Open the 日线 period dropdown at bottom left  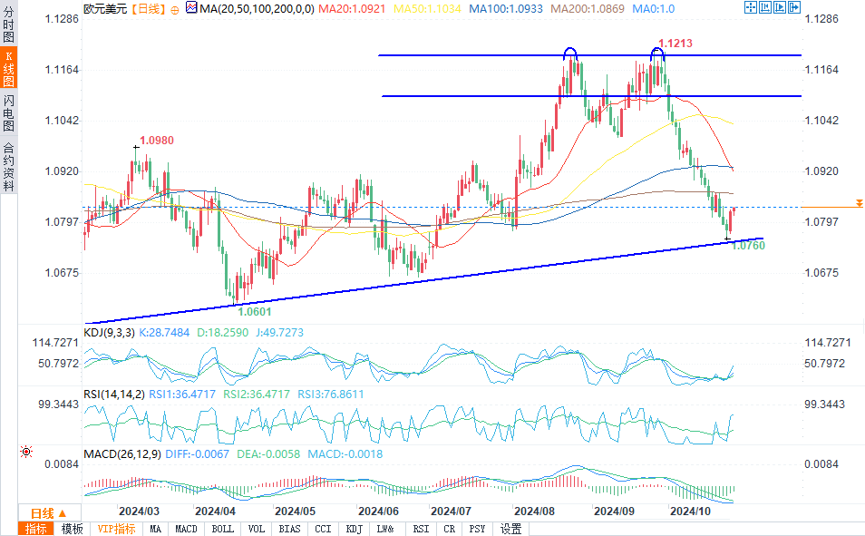pos(49,512)
